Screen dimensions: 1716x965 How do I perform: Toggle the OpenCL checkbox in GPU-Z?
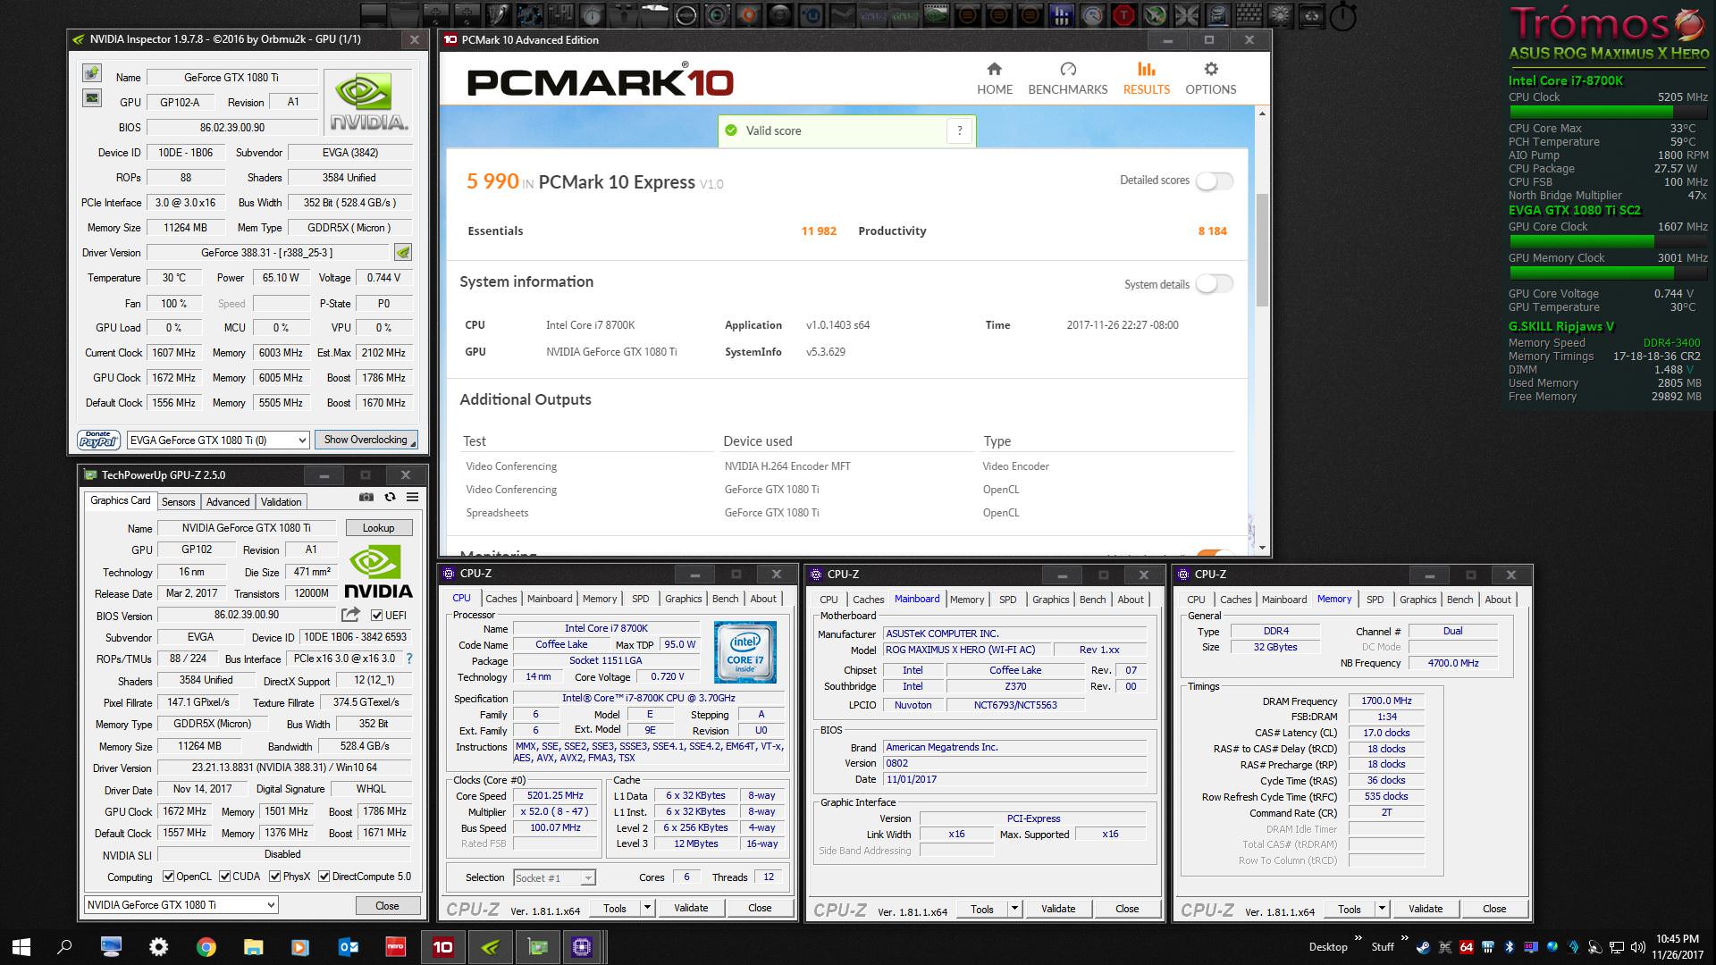pyautogui.click(x=168, y=877)
